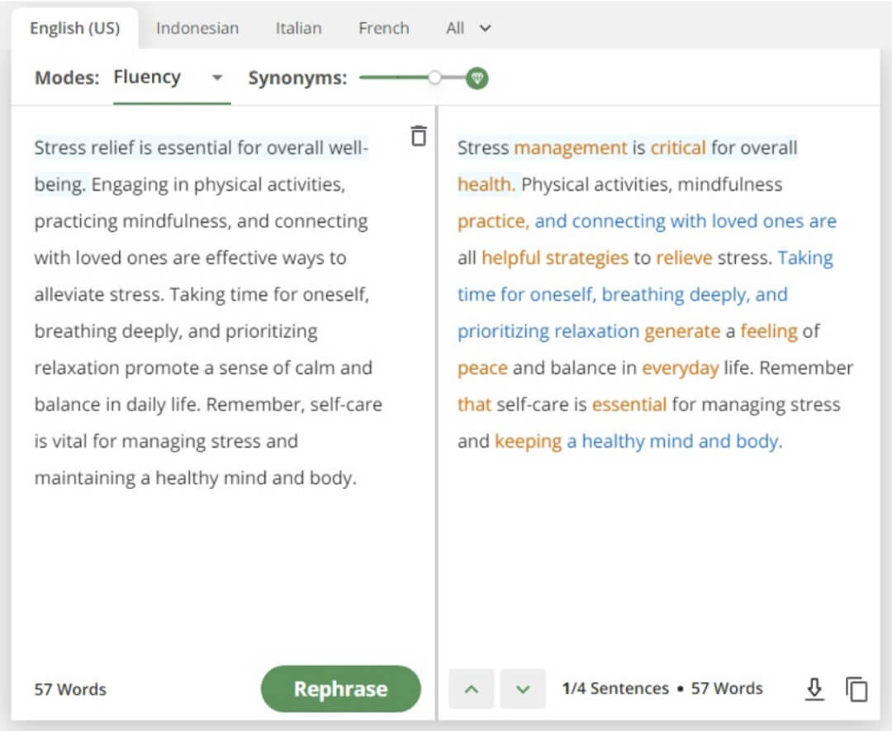The width and height of the screenshot is (892, 731).
Task: Click the trash icon to delete input text
Action: [x=419, y=136]
